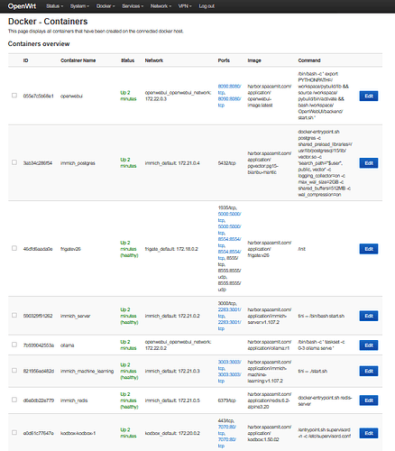The image size is (395, 451).
Task: Click network cell kodbox_default 172.20.0.2
Action: click(x=172, y=433)
